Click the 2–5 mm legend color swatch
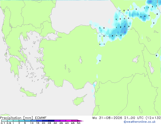Image resolution: width=161 pixels, height=124 pixels. point(22,121)
